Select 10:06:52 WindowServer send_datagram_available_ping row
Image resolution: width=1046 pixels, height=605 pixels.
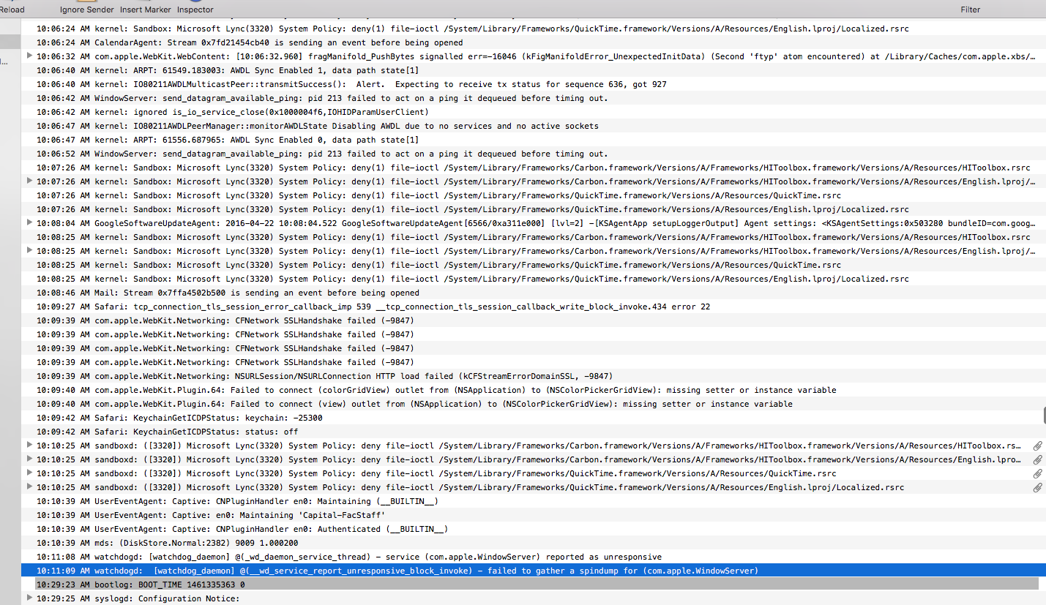[534, 154]
